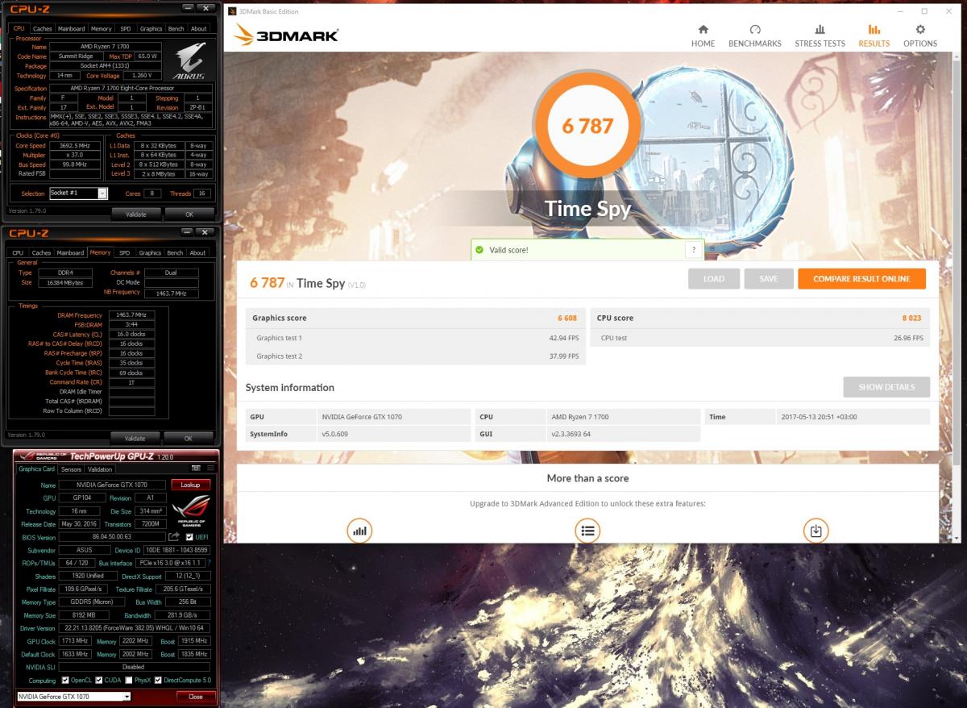The height and width of the screenshot is (708, 967).
Task: Go to 3DMark Home icon
Action: point(703,29)
